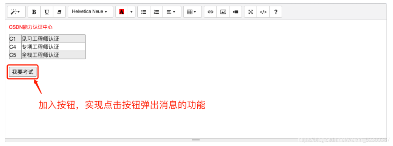
Task: Toggle fullscreen editor mode
Action: (251, 12)
